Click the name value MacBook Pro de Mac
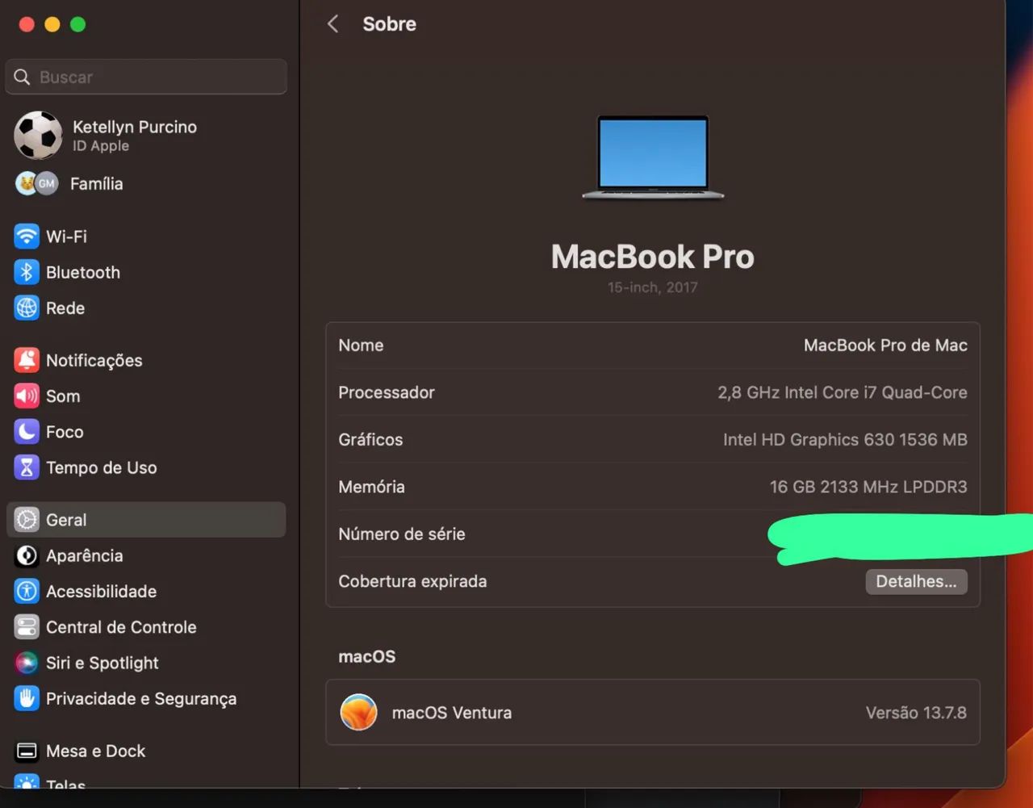The width and height of the screenshot is (1033, 808). pos(885,345)
